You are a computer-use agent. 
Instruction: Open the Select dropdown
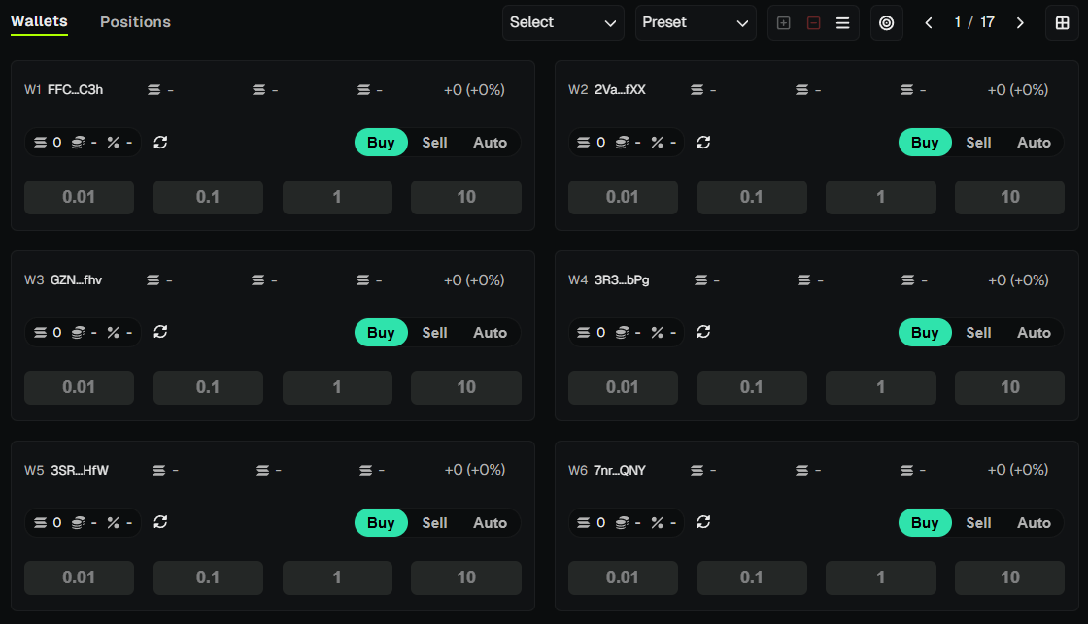pos(562,22)
